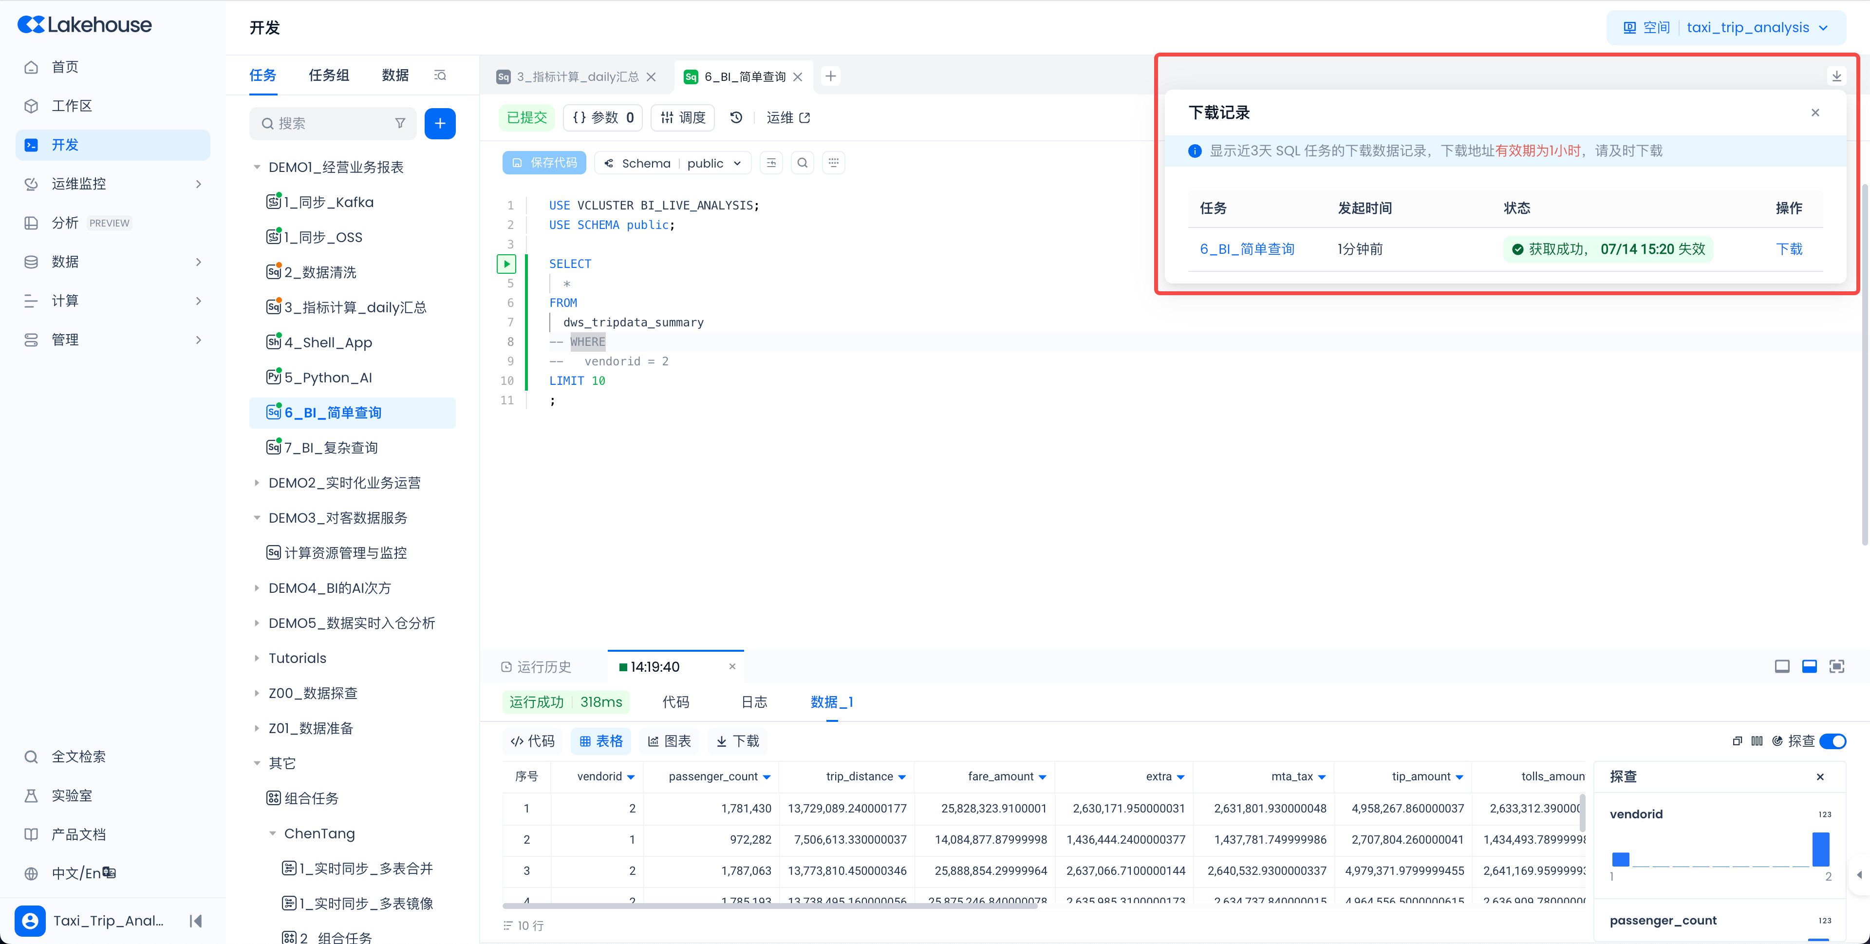1870x944 pixels.
Task: Toggle the 探查 switch off
Action: tap(1832, 741)
